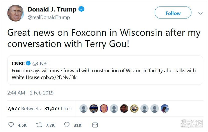Open the @CNBC handle in quoted tweet
Image resolution: width=208 pixels, height=132 pixels.
pyautogui.click(x=41, y=63)
